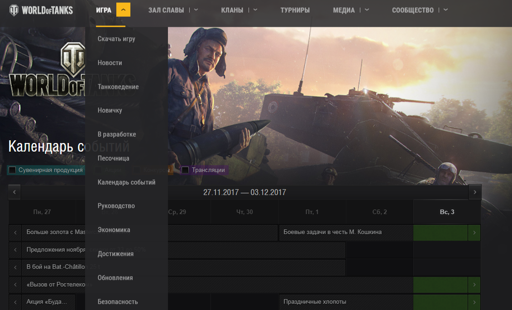Image resolution: width=512 pixels, height=310 pixels.
Task: Select day column Ср, 29
Action: (177, 212)
